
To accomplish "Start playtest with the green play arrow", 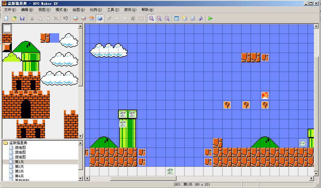I will [x=211, y=18].
